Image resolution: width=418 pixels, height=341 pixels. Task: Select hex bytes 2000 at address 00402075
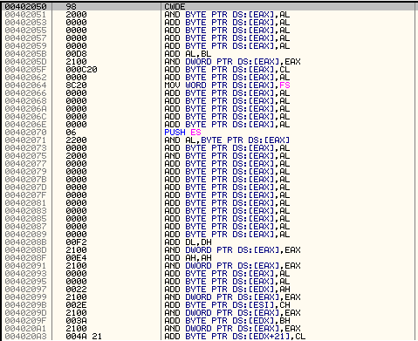(76, 156)
